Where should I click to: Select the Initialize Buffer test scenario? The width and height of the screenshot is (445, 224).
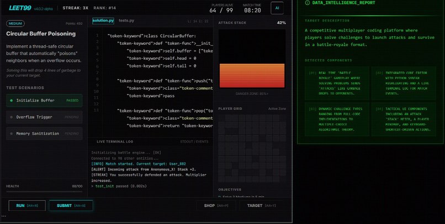[x=44, y=100]
